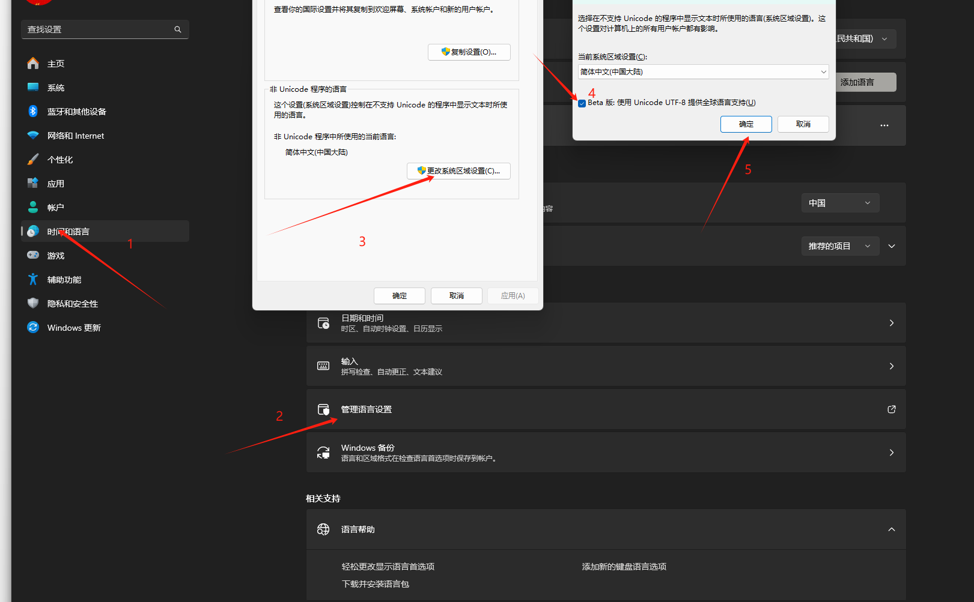Click the 相关支持 heading text
The image size is (974, 602).
(323, 499)
